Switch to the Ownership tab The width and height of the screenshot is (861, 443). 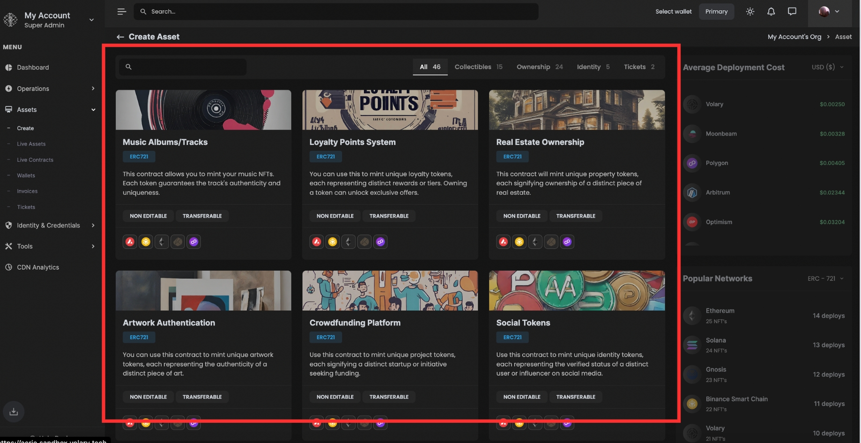tap(539, 67)
